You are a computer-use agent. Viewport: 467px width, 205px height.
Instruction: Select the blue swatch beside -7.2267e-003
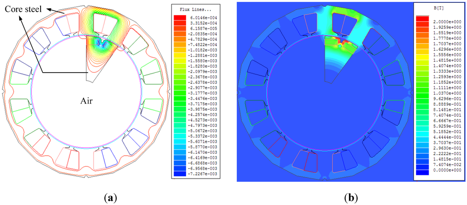pyautogui.click(x=180, y=173)
